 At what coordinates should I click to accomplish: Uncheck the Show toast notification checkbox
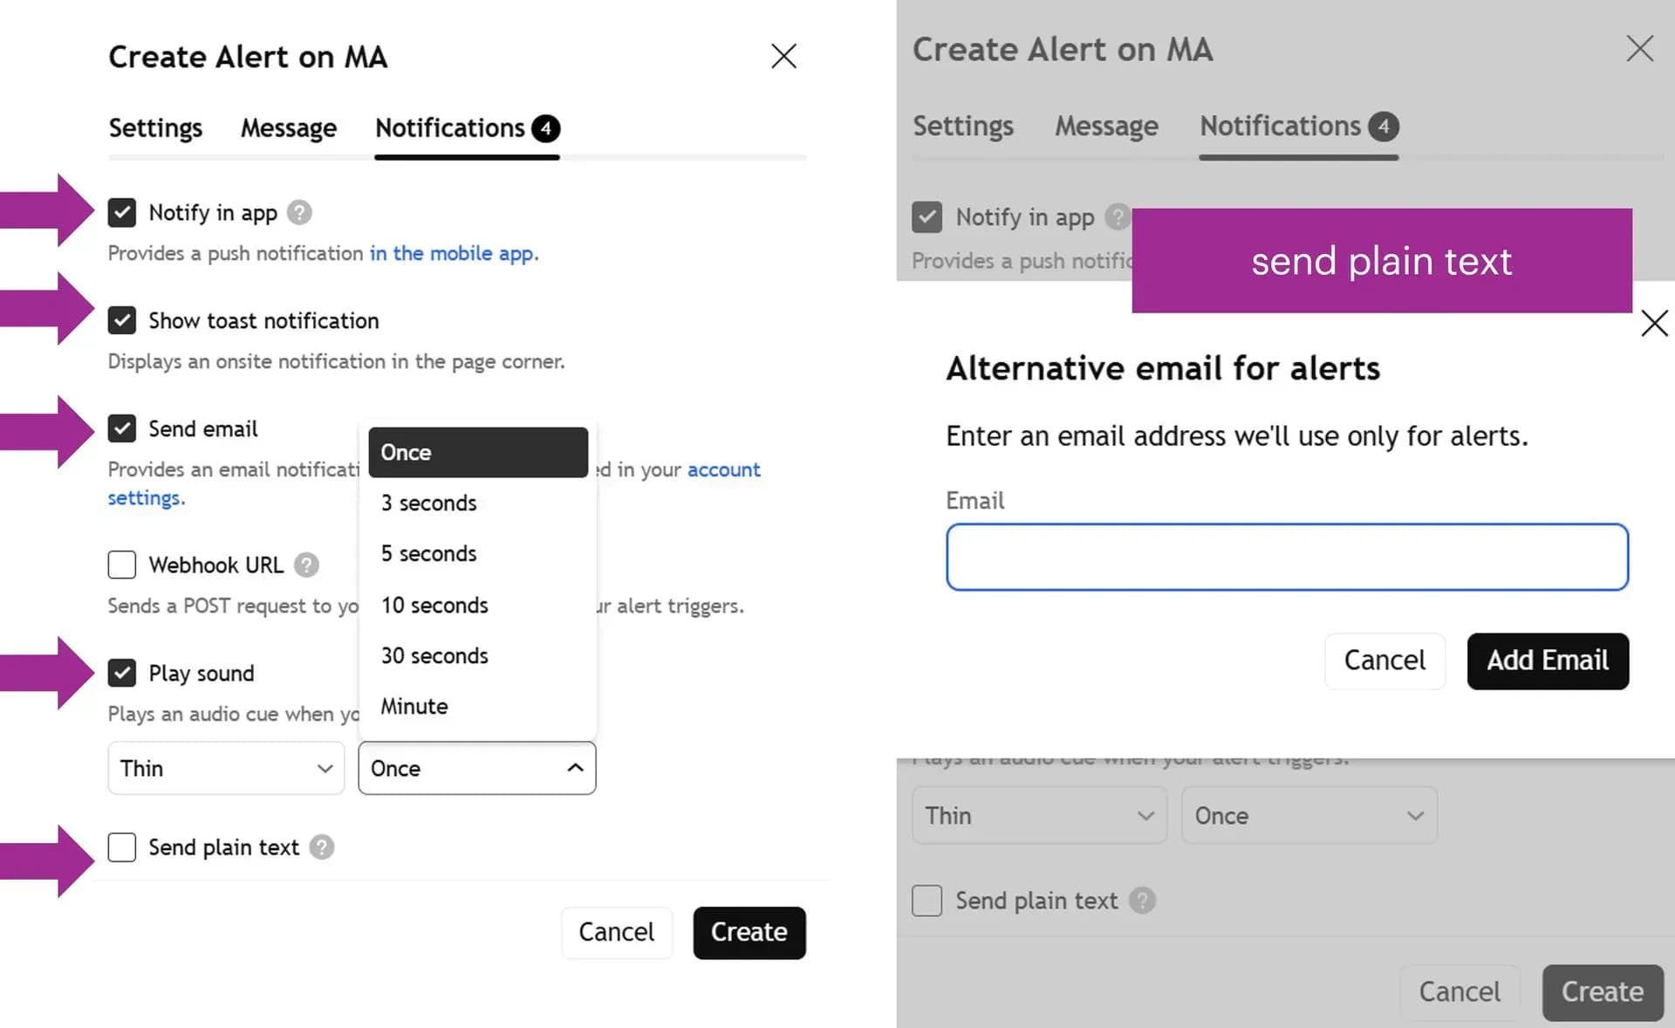(122, 320)
